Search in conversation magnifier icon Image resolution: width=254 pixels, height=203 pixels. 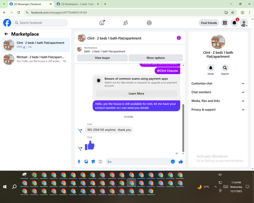[x=225, y=68]
